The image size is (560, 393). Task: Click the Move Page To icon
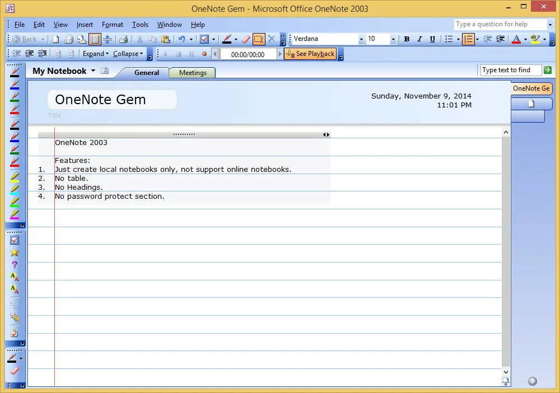(x=81, y=39)
